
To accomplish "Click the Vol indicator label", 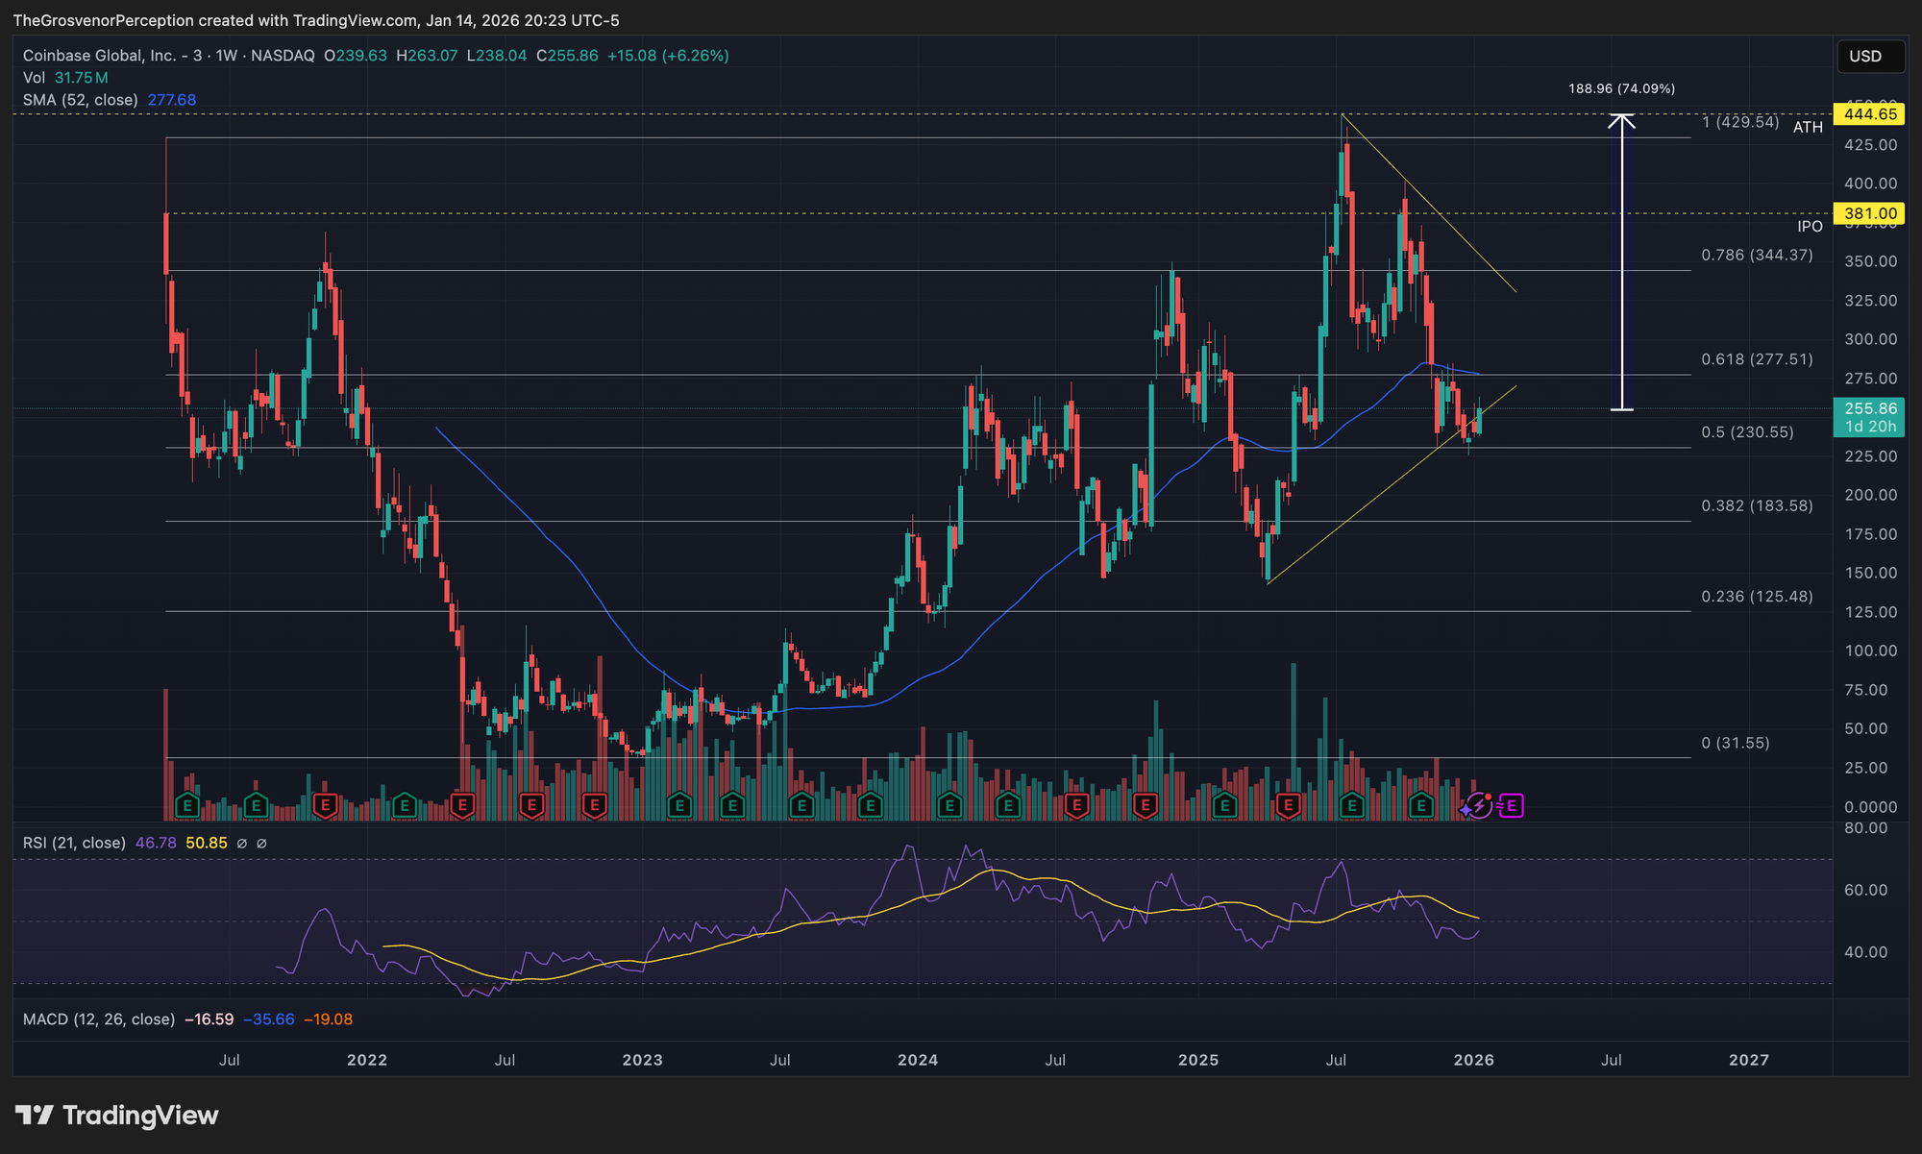I will (x=34, y=78).
